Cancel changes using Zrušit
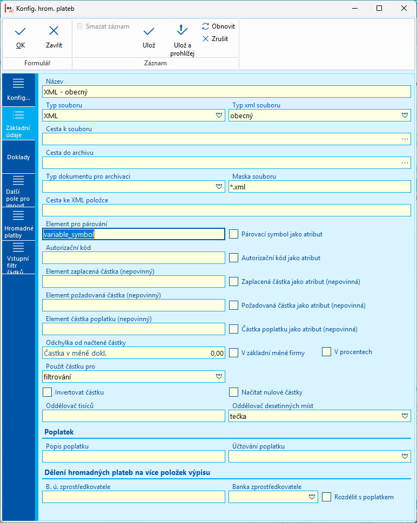 216,39
